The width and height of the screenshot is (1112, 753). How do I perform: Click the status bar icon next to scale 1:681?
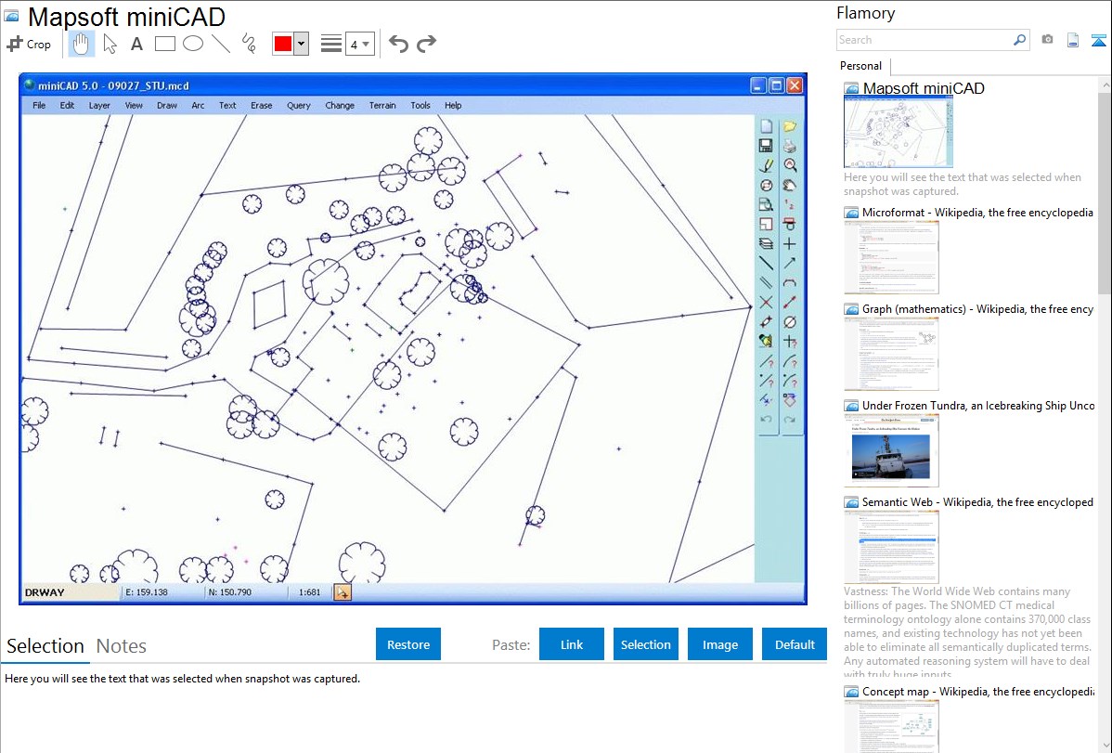[x=343, y=592]
